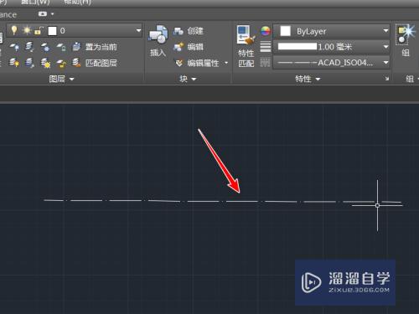Select the dash-dot line in the drawing
Image resolution: width=419 pixels, height=314 pixels.
point(223,201)
